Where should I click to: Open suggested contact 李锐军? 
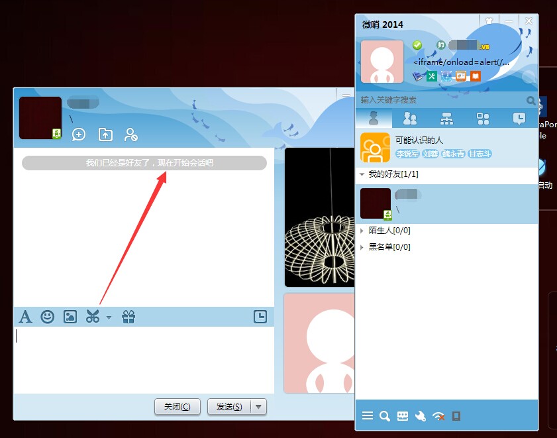coord(407,154)
